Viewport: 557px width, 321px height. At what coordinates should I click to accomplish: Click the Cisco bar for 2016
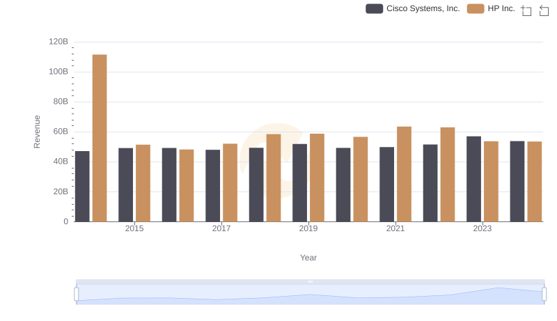(169, 185)
